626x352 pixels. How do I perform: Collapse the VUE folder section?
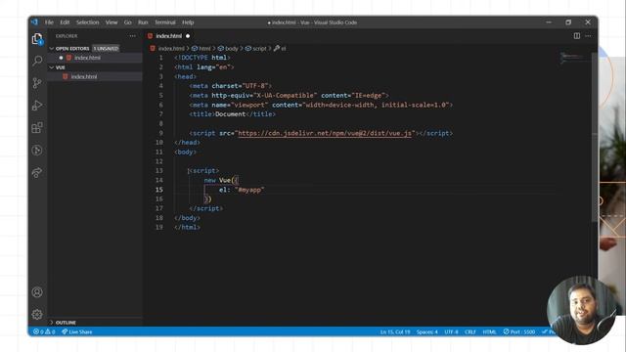[x=52, y=67]
